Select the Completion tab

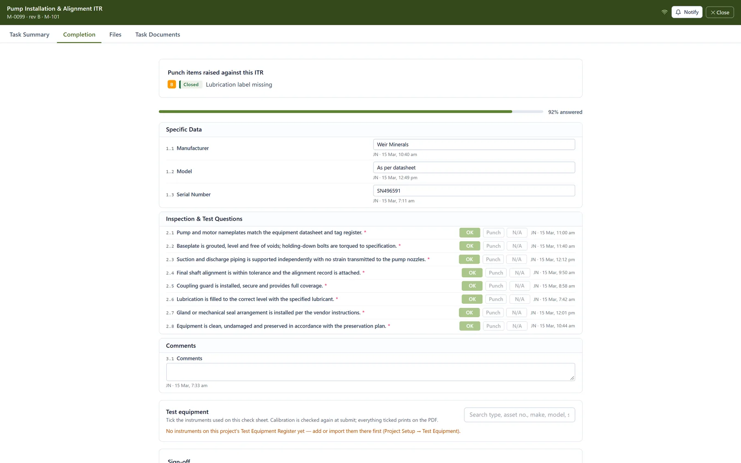[x=79, y=35]
